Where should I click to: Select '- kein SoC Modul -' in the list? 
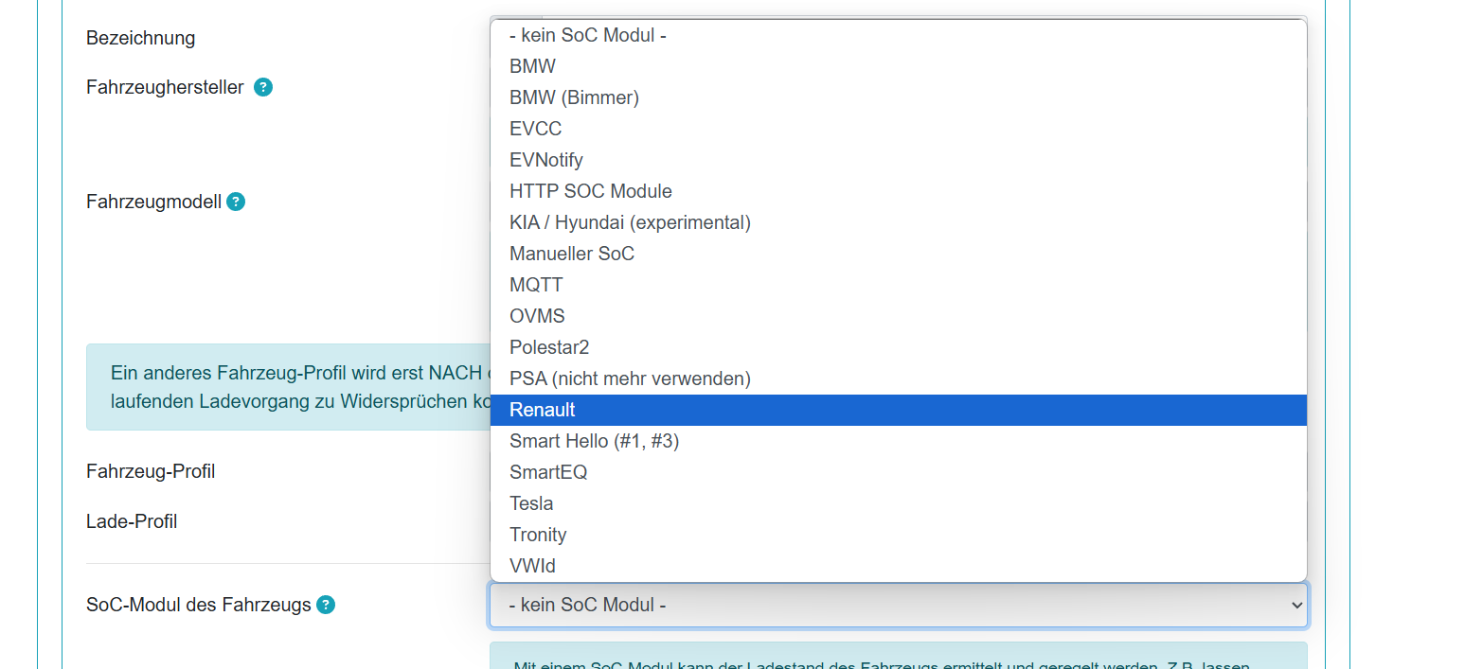[x=899, y=36]
